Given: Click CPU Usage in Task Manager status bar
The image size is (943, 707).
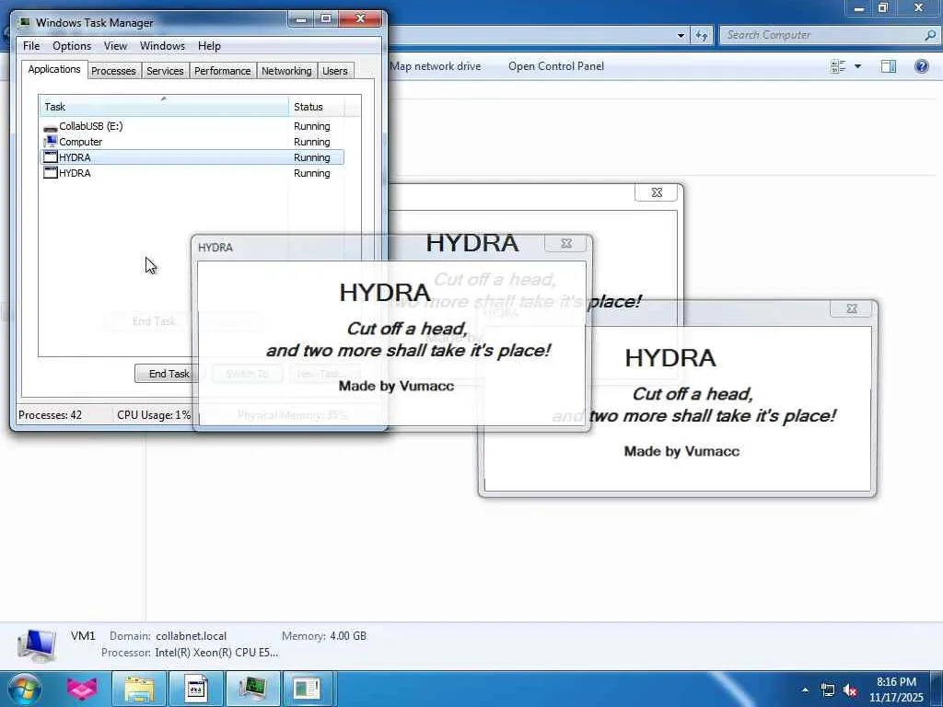Looking at the screenshot, I should coord(154,415).
